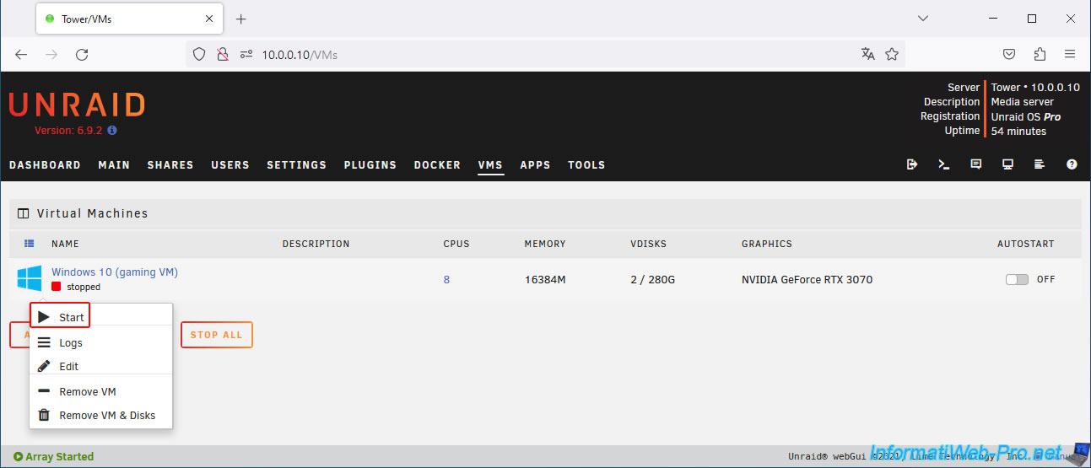Enable the Autostart switch for Windows 10 VM
This screenshot has width=1091, height=468.
click(1017, 279)
